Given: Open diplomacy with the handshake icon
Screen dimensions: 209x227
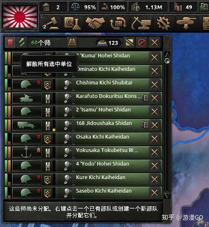Looking at the screenshot, I should click(95, 23).
